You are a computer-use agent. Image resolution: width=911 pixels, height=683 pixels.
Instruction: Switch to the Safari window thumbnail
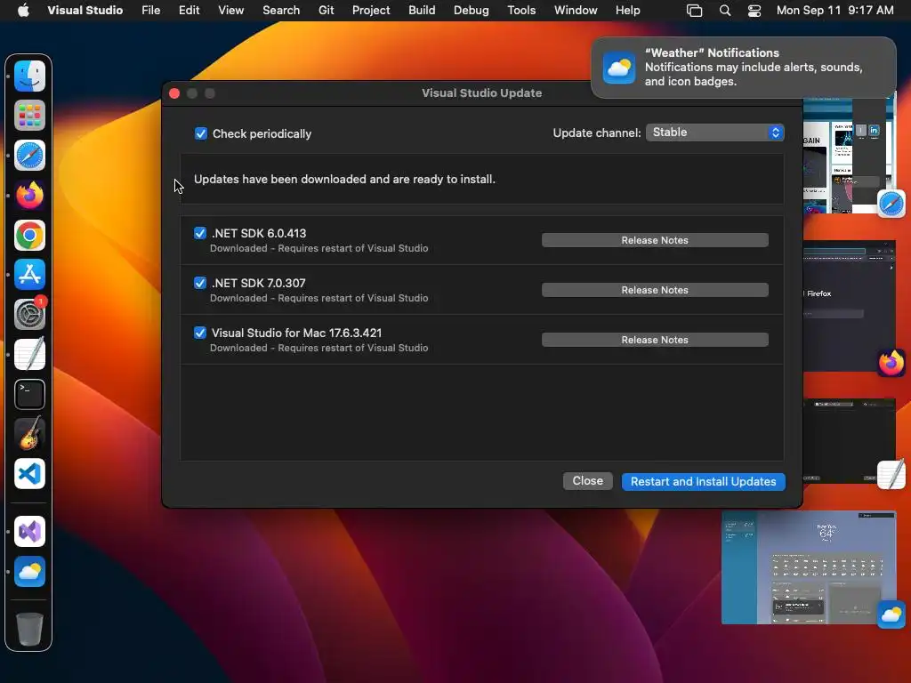point(849,155)
